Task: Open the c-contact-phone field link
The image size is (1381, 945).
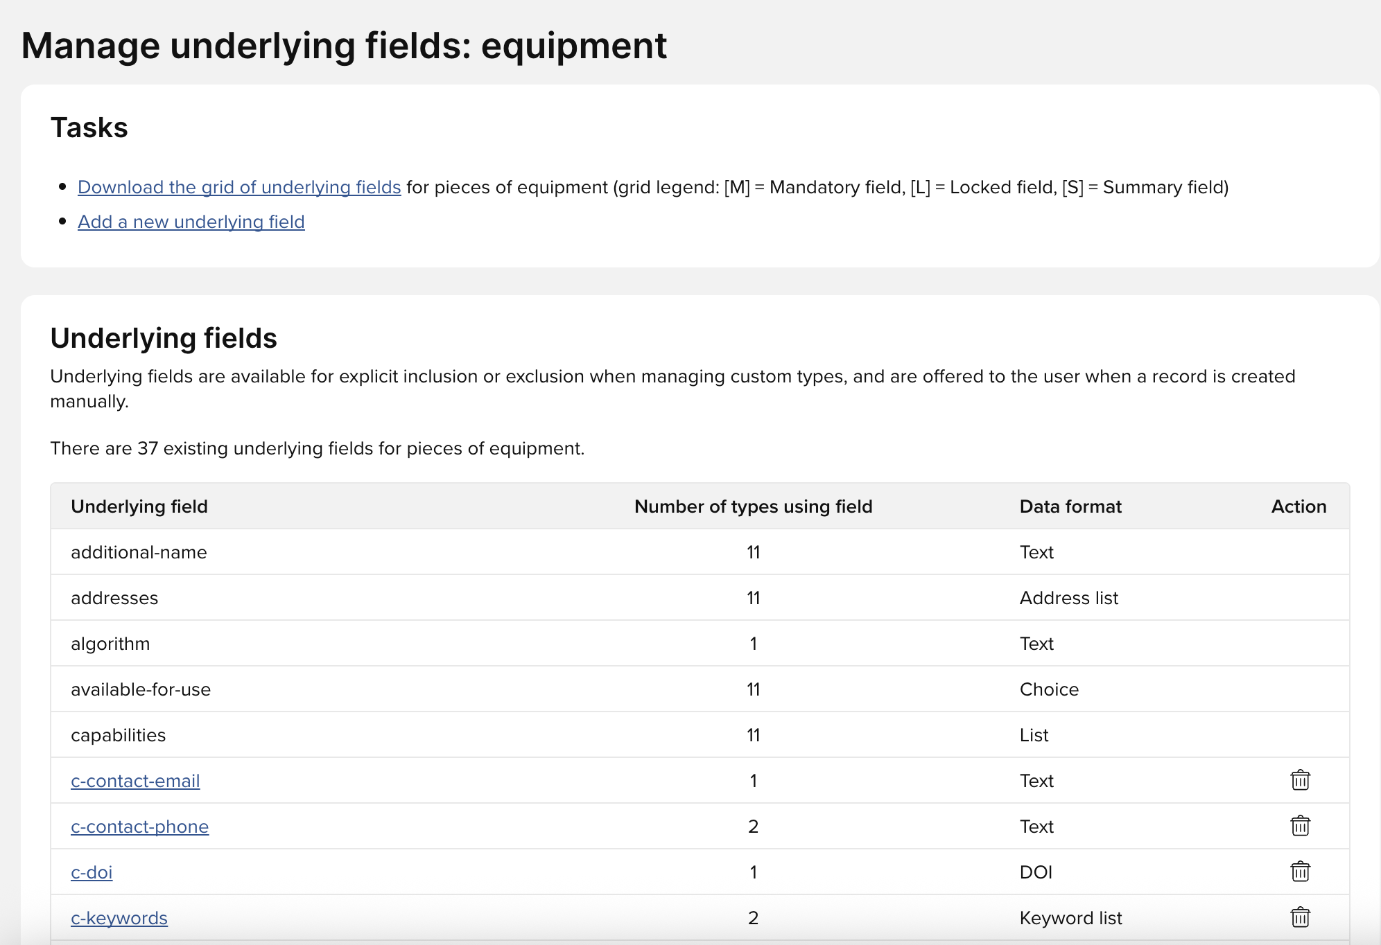Action: pos(139,827)
